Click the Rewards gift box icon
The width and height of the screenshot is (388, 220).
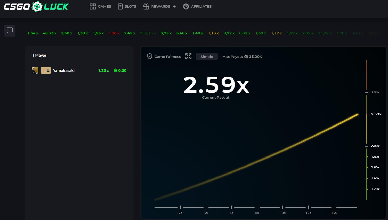(x=146, y=6)
